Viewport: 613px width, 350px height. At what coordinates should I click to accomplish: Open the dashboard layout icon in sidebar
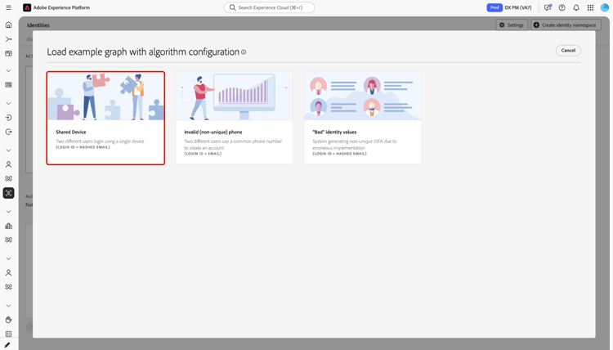pos(9,54)
